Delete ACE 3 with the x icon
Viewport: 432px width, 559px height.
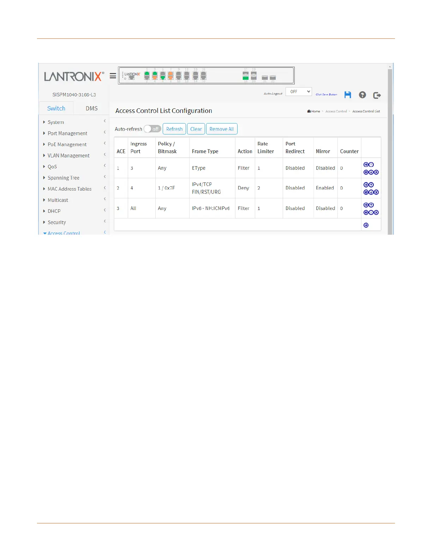[x=376, y=212]
